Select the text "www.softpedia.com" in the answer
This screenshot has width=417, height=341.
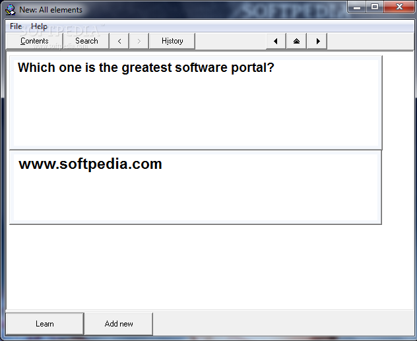[90, 164]
